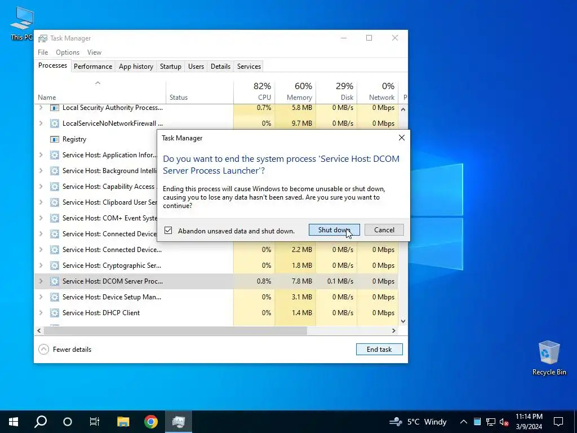Open the Windows Start menu

[x=14, y=422]
